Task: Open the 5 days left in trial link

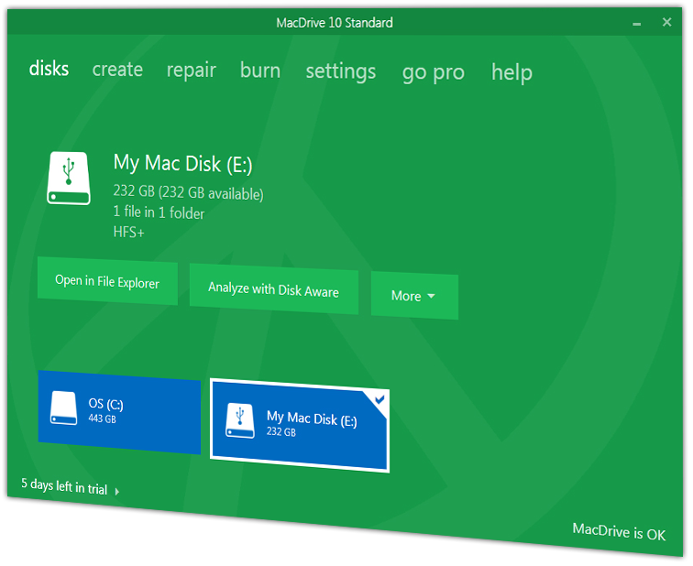Action: click(x=64, y=486)
